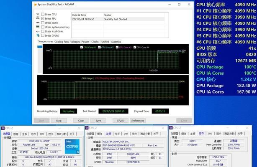Uncheck the Stress FPU option

[43, 18]
